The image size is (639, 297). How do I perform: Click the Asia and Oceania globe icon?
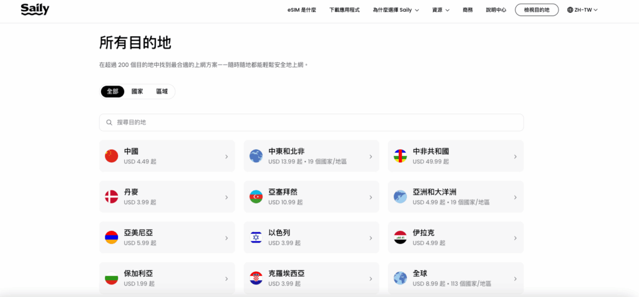click(x=400, y=197)
